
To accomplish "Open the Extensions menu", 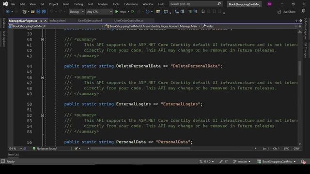I will coord(131,4).
